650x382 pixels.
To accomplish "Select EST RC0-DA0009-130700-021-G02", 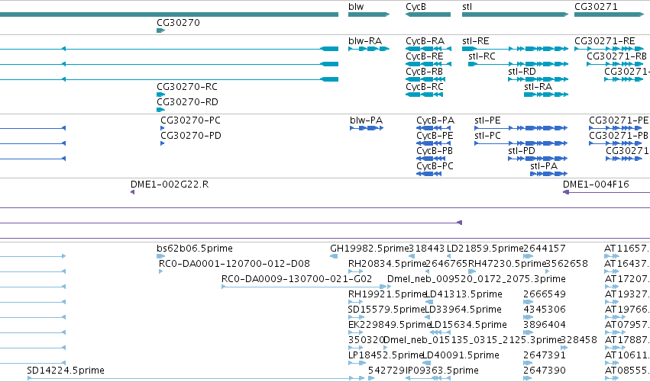I will 304,287.
